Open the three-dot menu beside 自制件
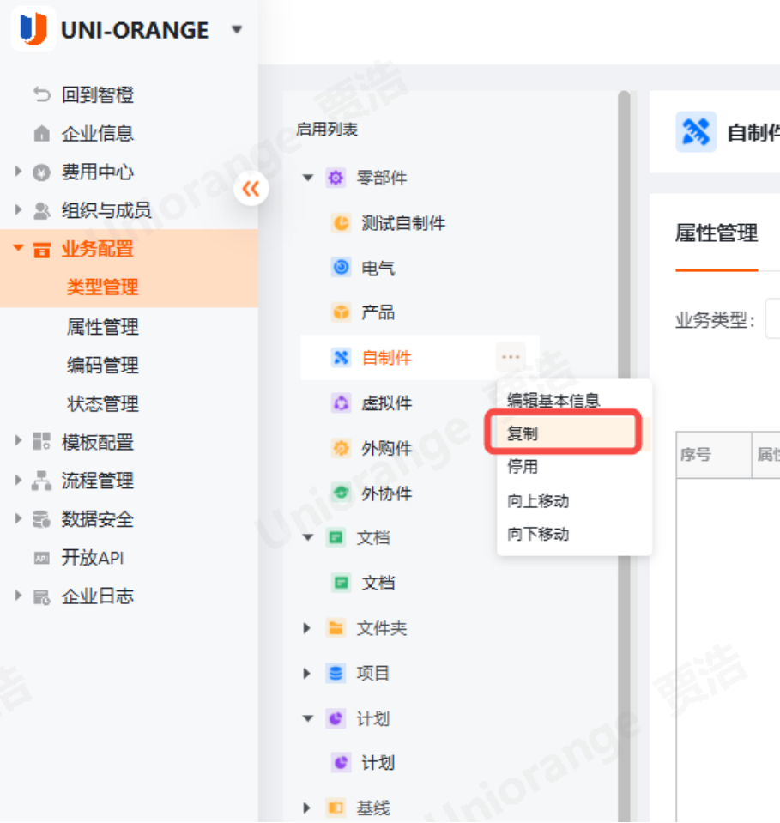This screenshot has height=823, width=780. [x=511, y=357]
